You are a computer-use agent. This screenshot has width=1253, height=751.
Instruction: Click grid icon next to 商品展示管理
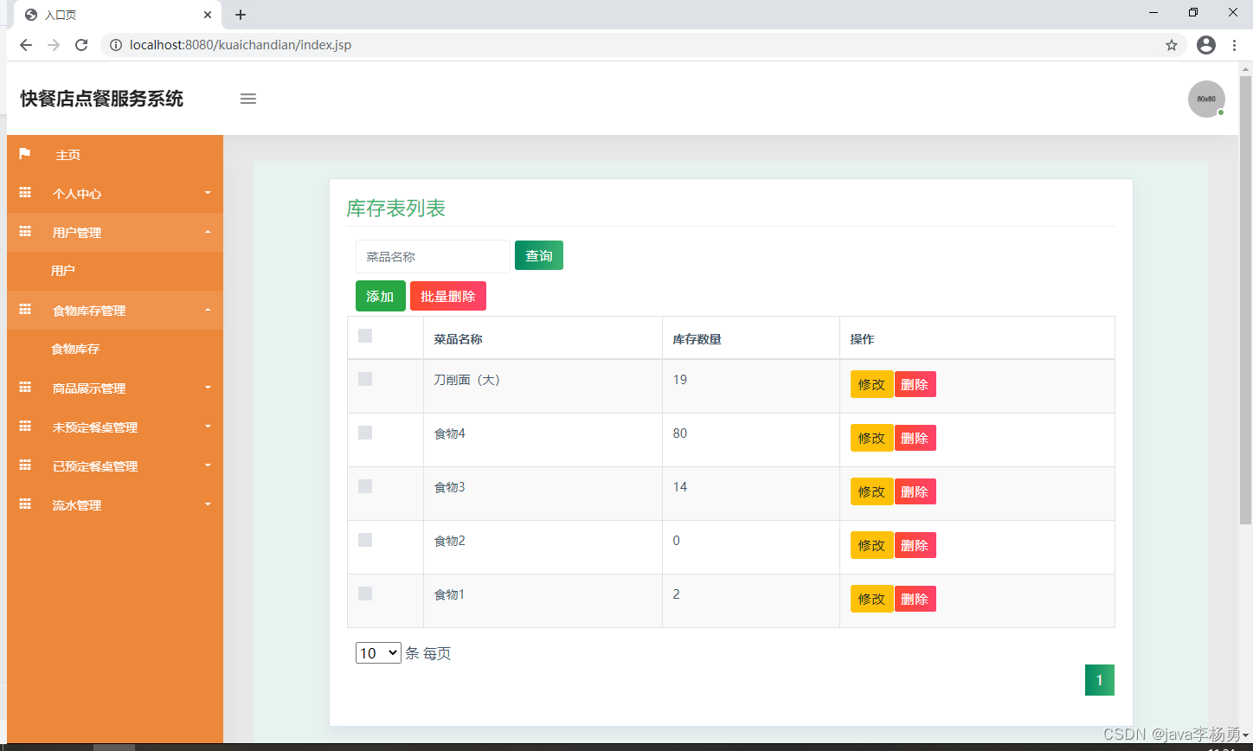[25, 388]
